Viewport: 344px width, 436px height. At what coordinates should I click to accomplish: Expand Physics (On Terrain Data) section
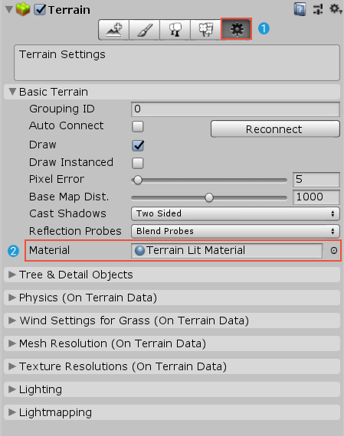[172, 298]
